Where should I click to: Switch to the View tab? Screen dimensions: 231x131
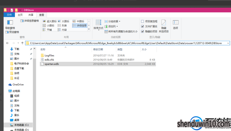41,15
